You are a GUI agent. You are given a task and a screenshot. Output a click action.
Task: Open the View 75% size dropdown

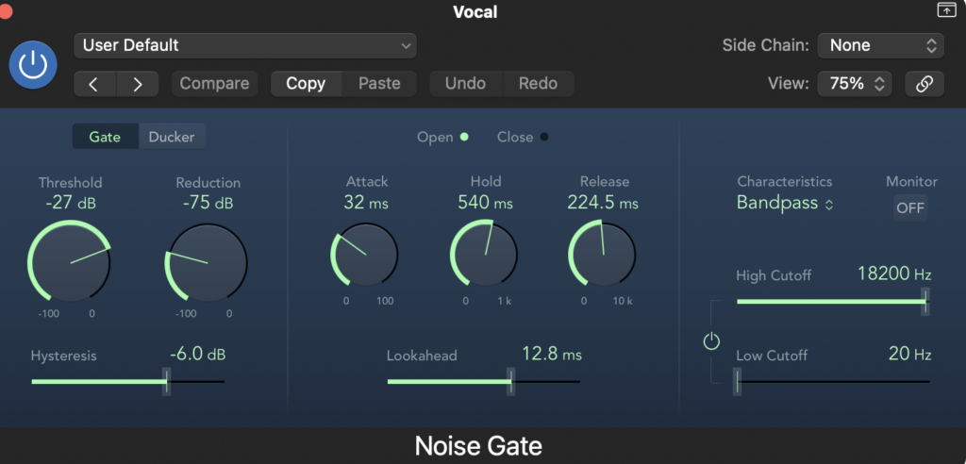(x=854, y=84)
